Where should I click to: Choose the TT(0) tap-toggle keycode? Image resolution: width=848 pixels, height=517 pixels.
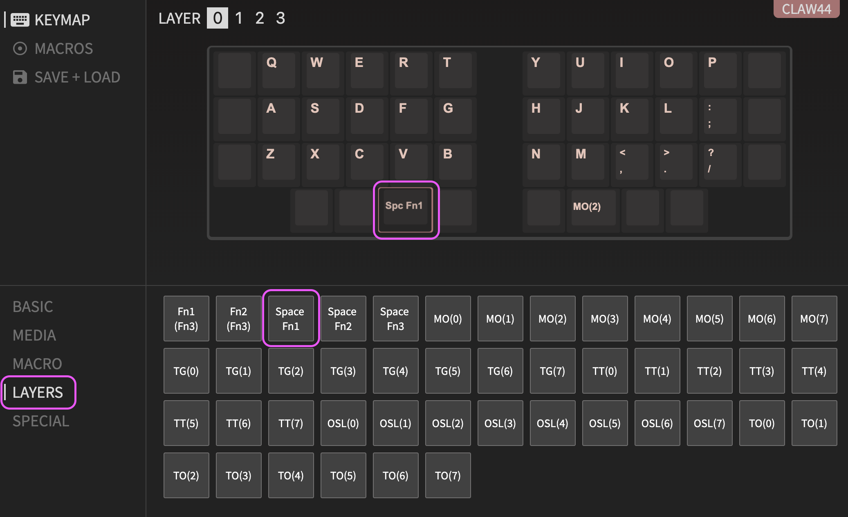tap(604, 371)
